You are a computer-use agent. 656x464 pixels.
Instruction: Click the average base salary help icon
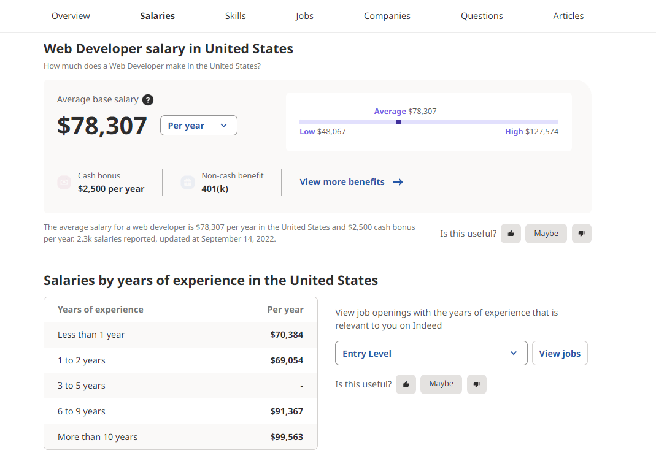[148, 100]
